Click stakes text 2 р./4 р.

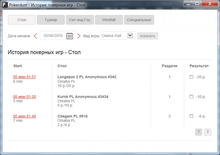point(64,125)
